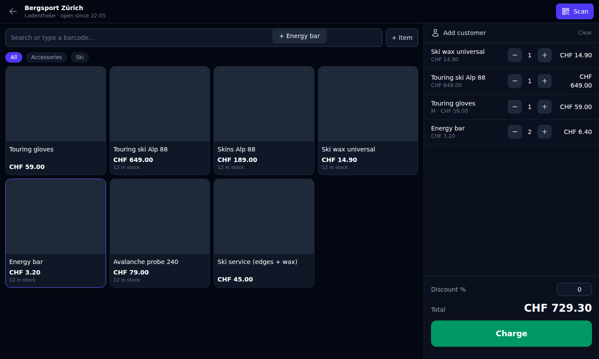Add a custom item with + Item
This screenshot has height=359, width=599.
(402, 38)
